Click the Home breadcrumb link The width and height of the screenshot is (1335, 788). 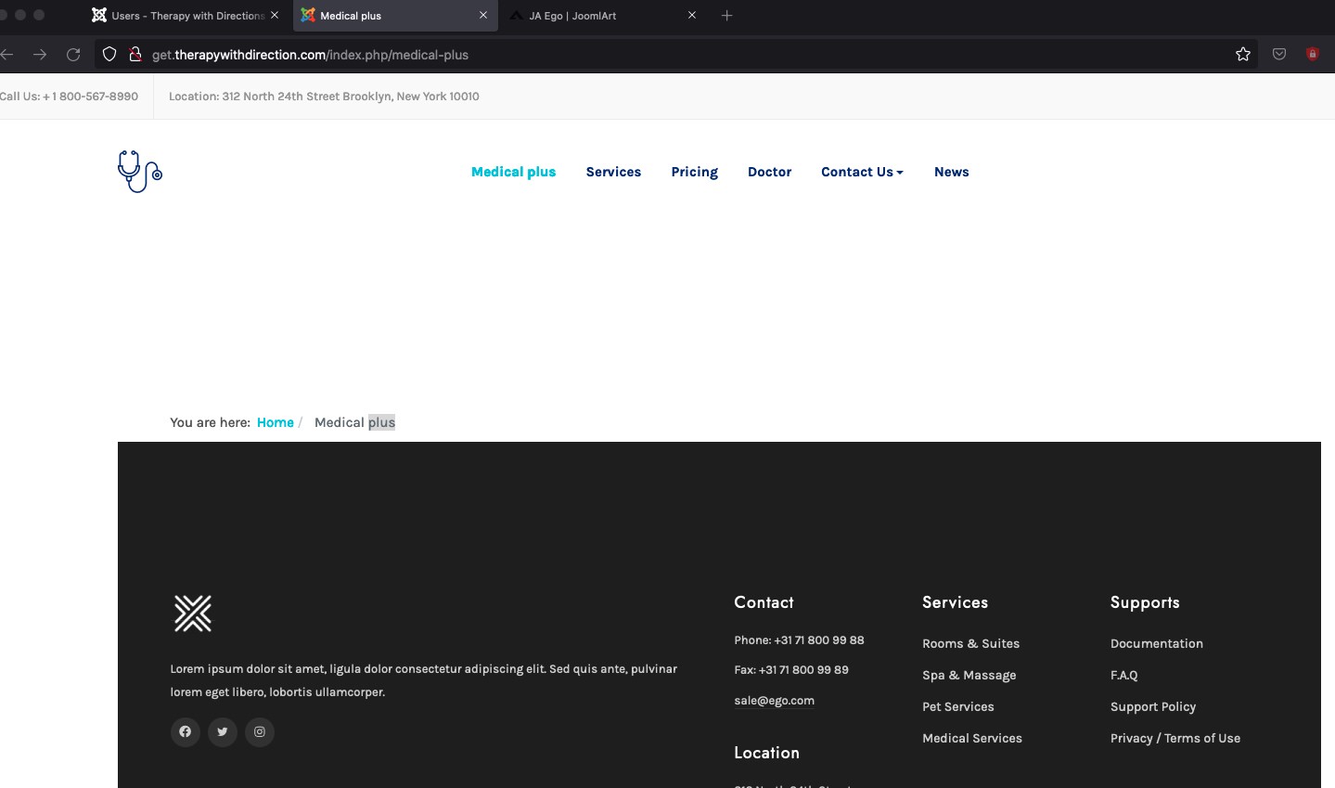tap(276, 422)
